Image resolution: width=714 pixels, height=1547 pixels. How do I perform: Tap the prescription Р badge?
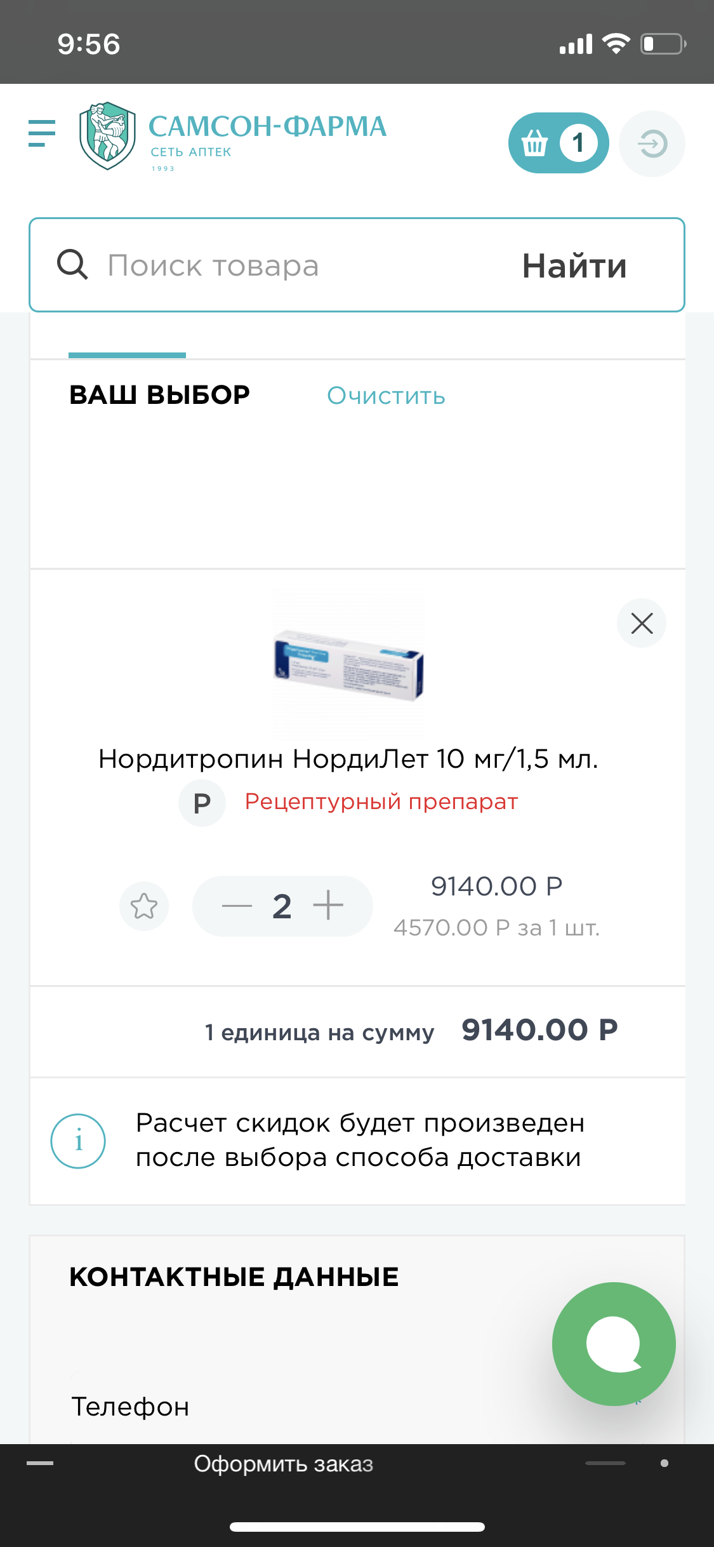click(202, 803)
